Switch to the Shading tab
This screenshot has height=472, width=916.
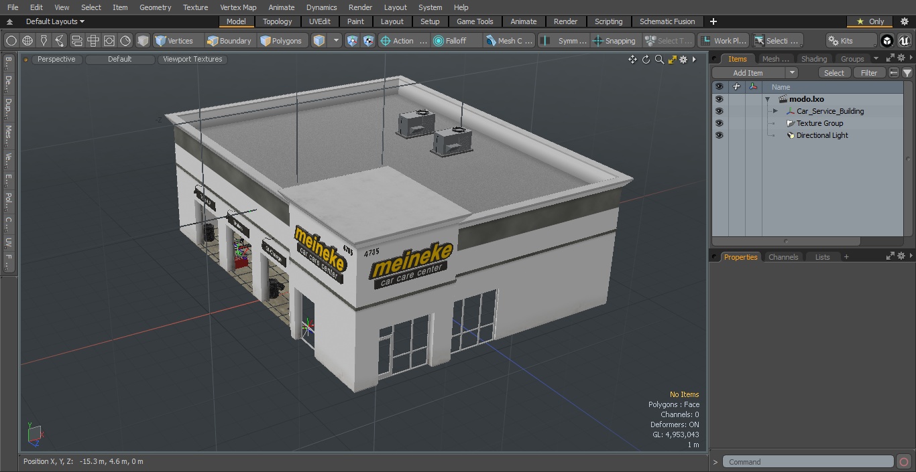tap(814, 59)
